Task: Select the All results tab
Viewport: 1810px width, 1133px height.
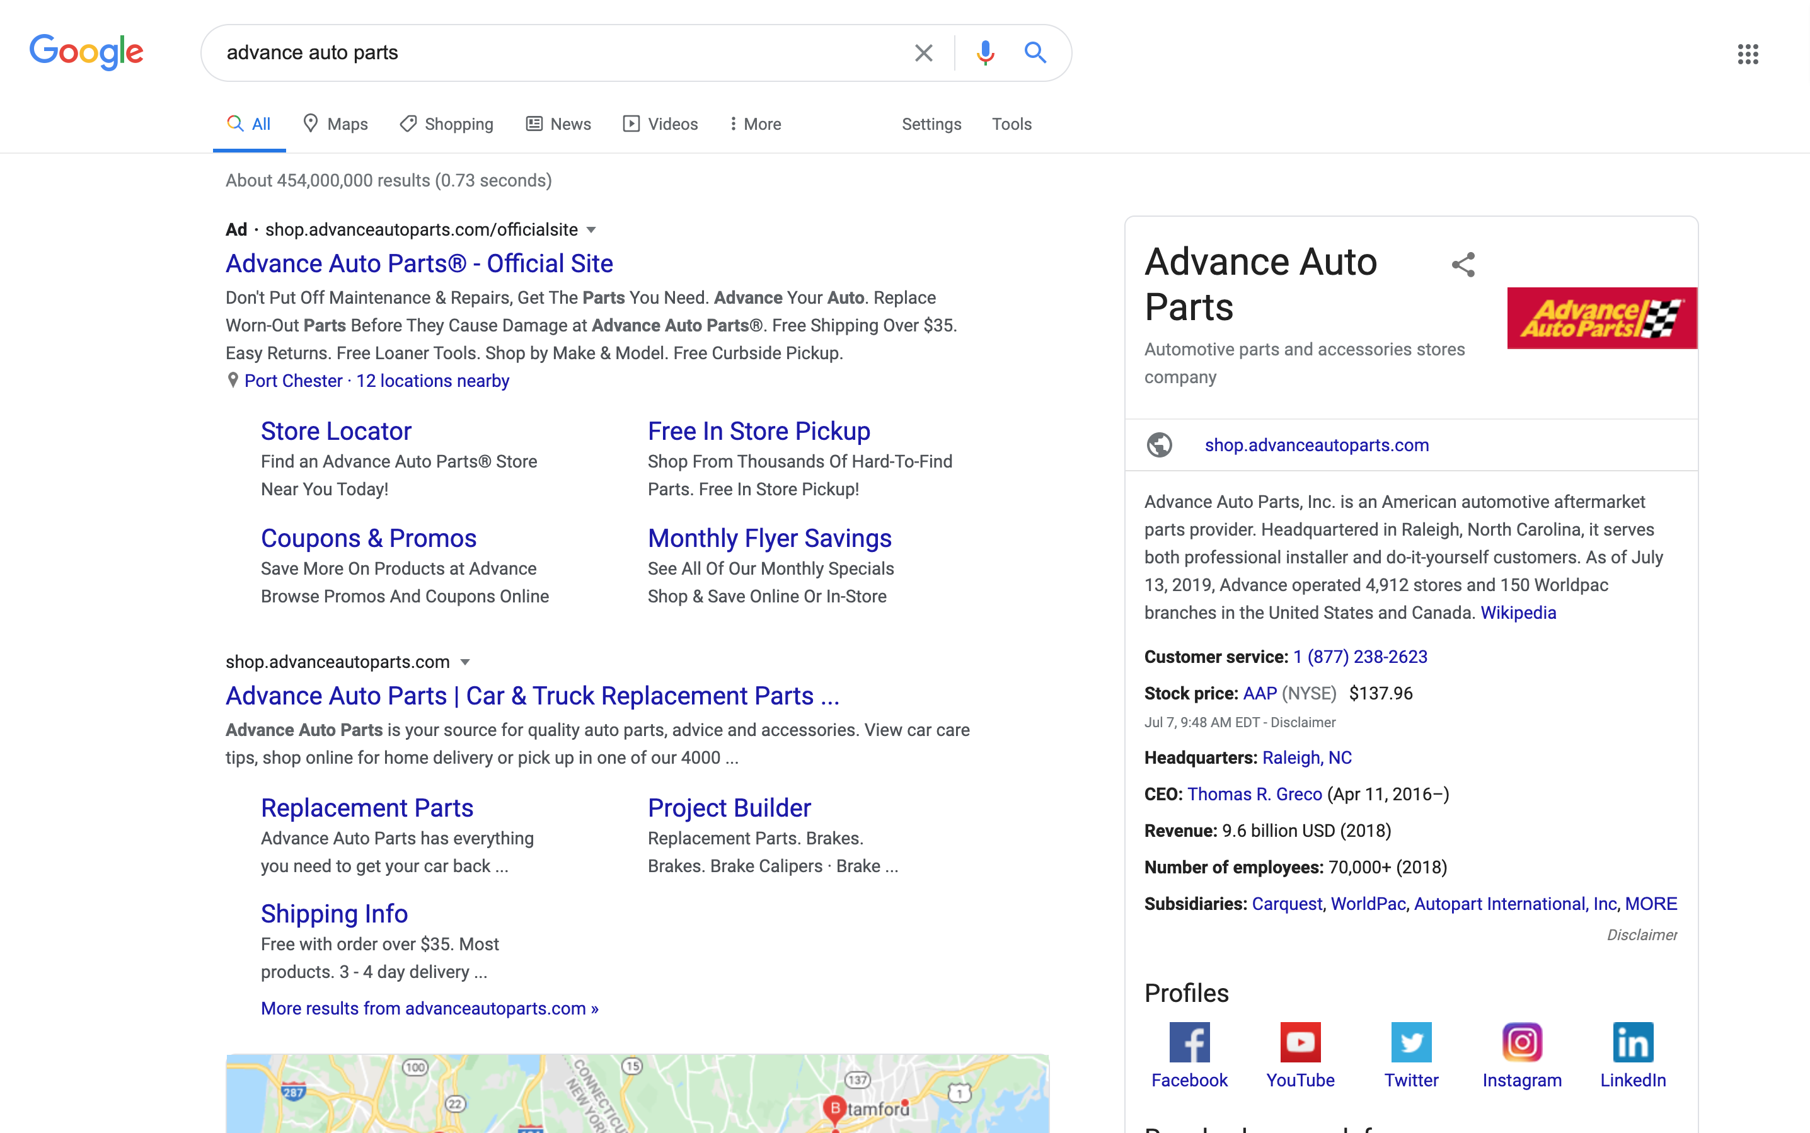Action: click(249, 124)
